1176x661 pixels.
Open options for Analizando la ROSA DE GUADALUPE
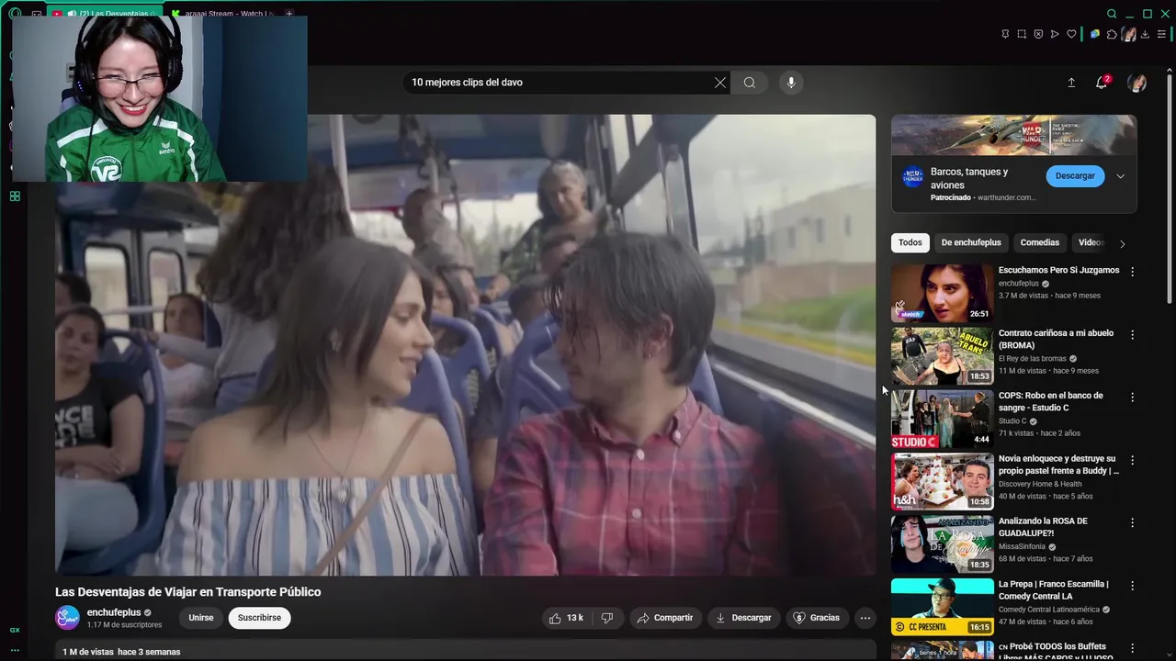coord(1132,522)
